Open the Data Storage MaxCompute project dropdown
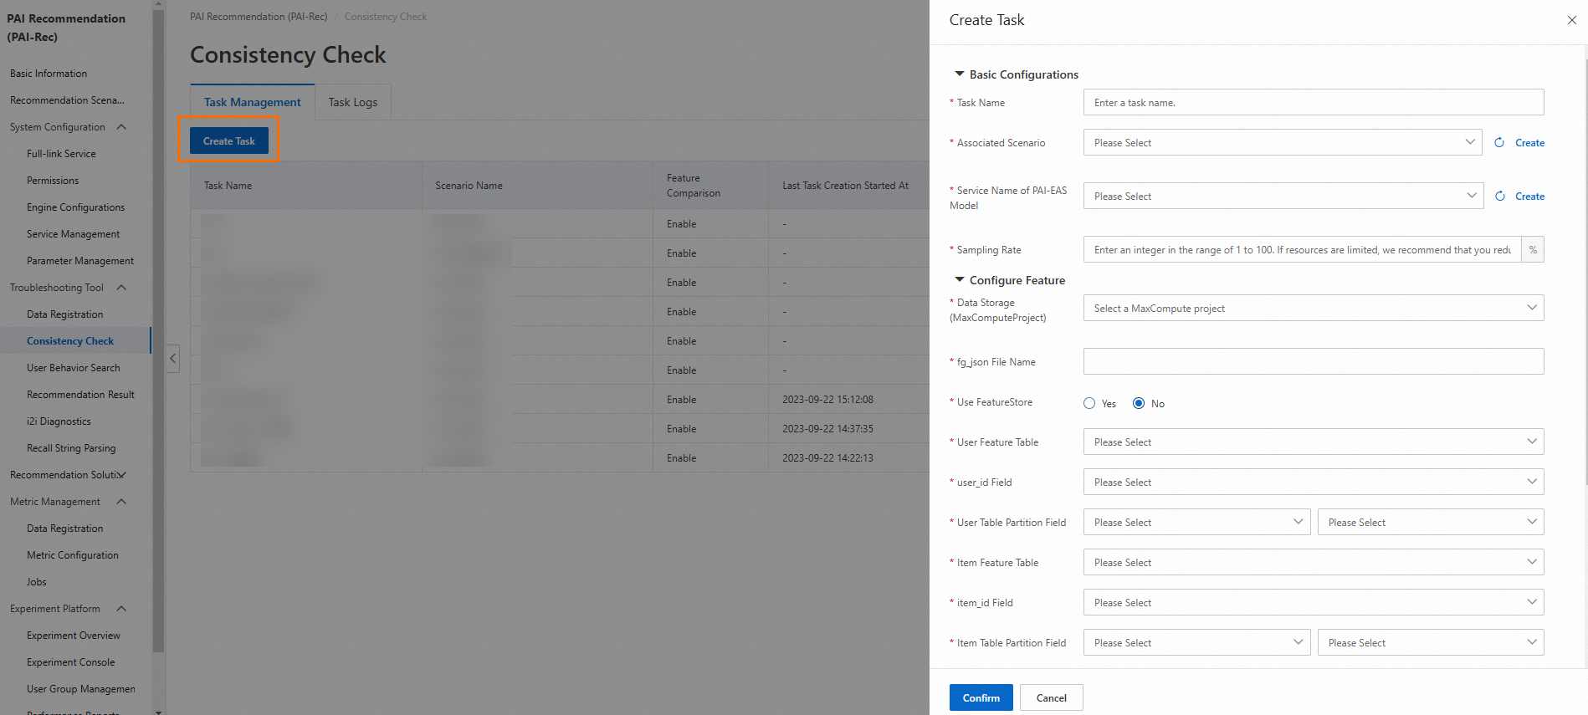 click(1314, 309)
